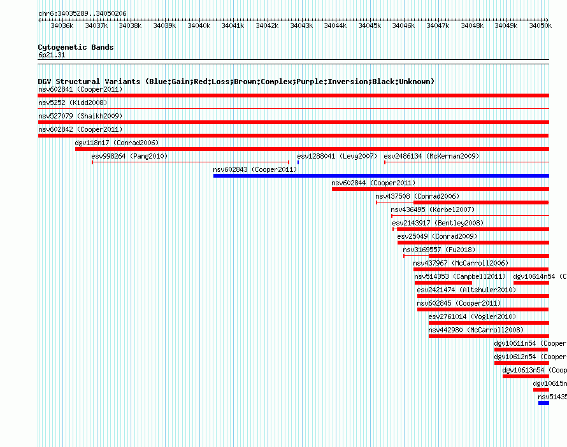Select the nsv602843 (Cooper2011) label
Image resolution: width=567 pixels, height=447 pixels.
(x=255, y=169)
